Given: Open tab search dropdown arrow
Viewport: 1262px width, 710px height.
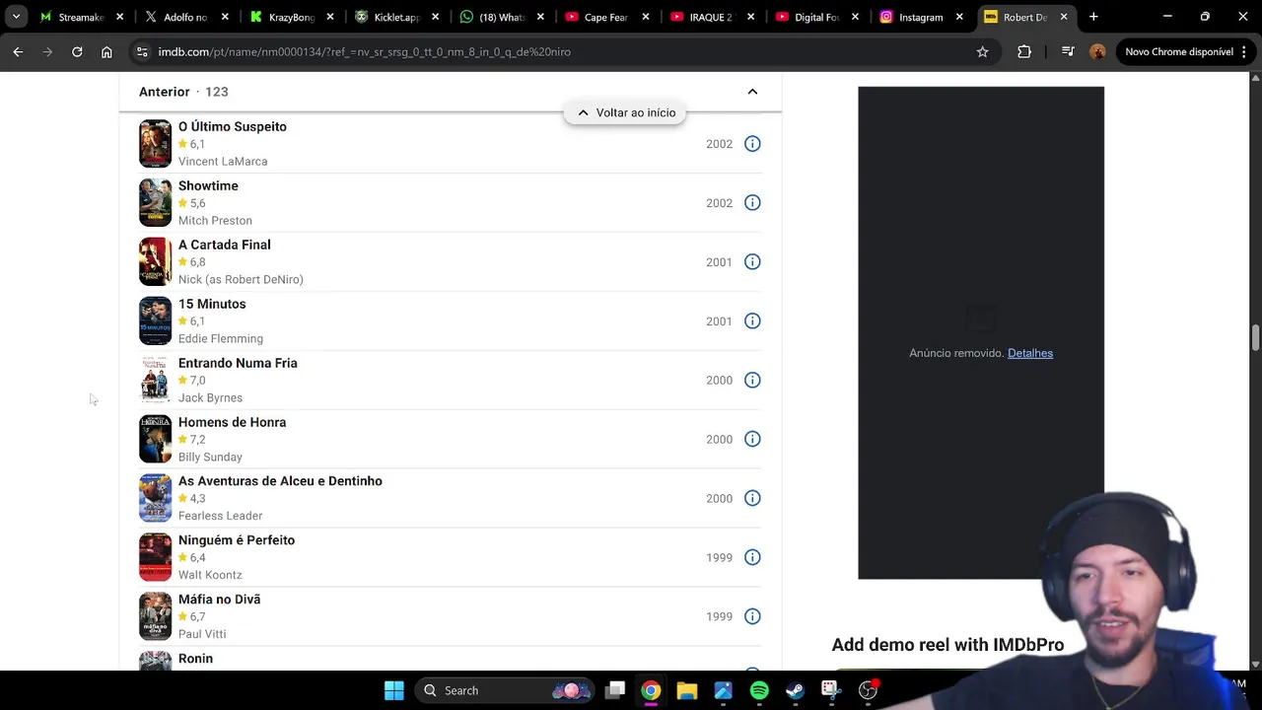Looking at the screenshot, I should [x=16, y=17].
